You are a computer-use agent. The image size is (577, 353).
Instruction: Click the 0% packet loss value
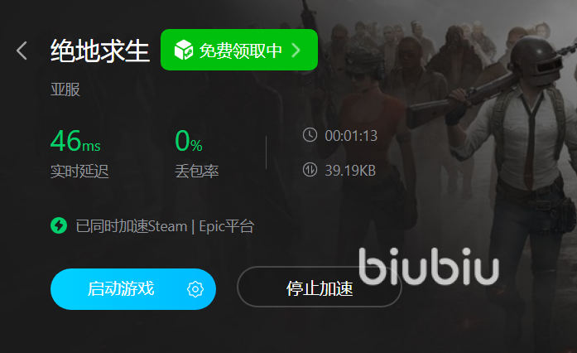tap(189, 141)
